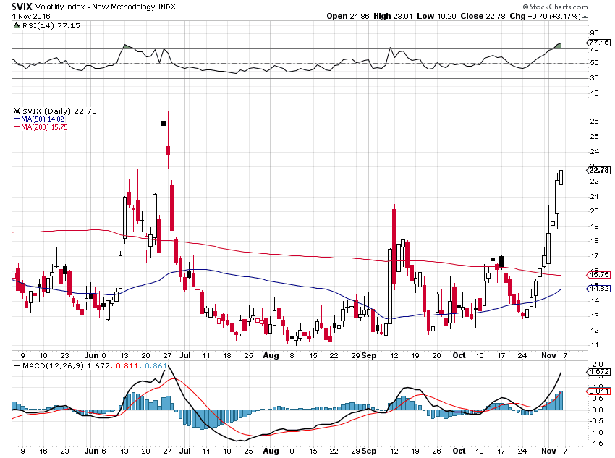The width and height of the screenshot is (615, 458).
Task: Click the Jul label under the MACD panel
Action: coord(184,451)
